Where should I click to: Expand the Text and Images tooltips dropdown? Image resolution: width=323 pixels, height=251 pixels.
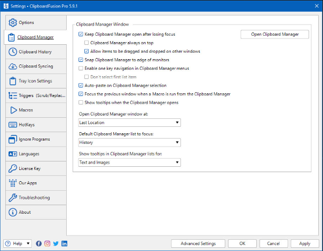pyautogui.click(x=130, y=163)
